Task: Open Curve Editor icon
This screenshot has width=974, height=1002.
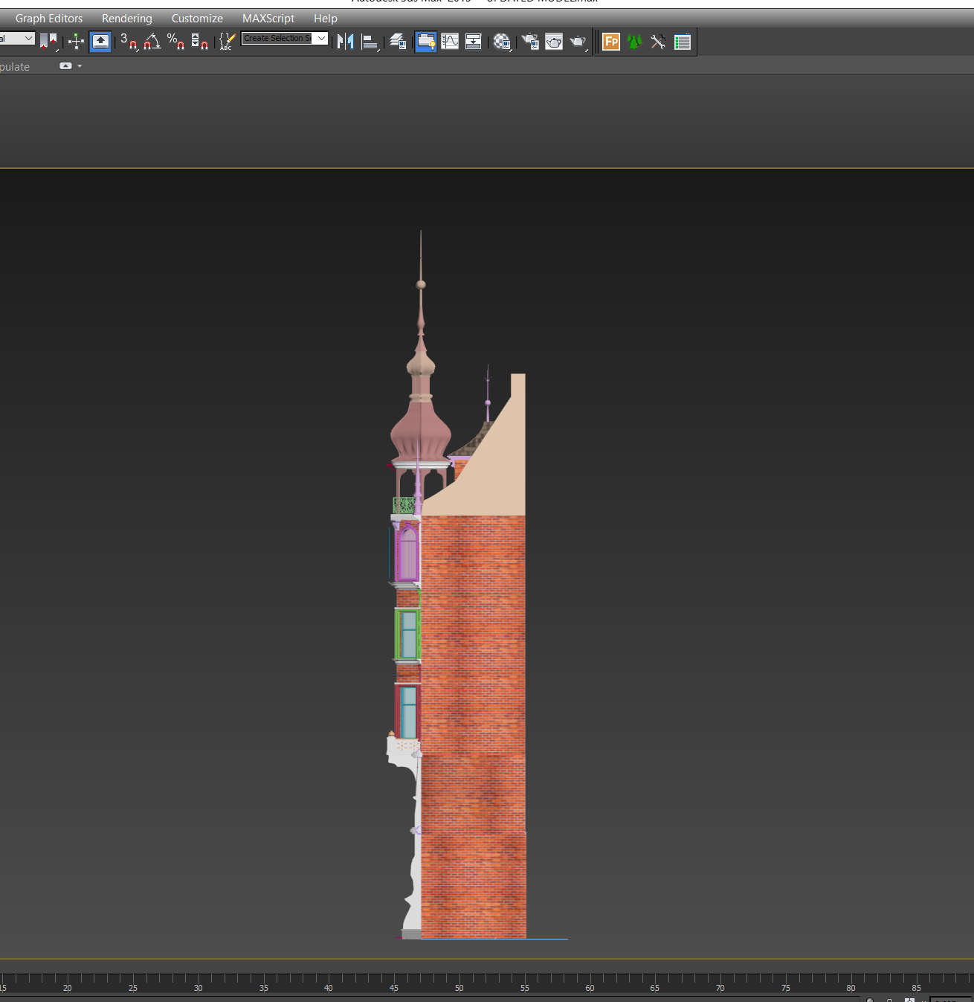Action: pos(450,42)
